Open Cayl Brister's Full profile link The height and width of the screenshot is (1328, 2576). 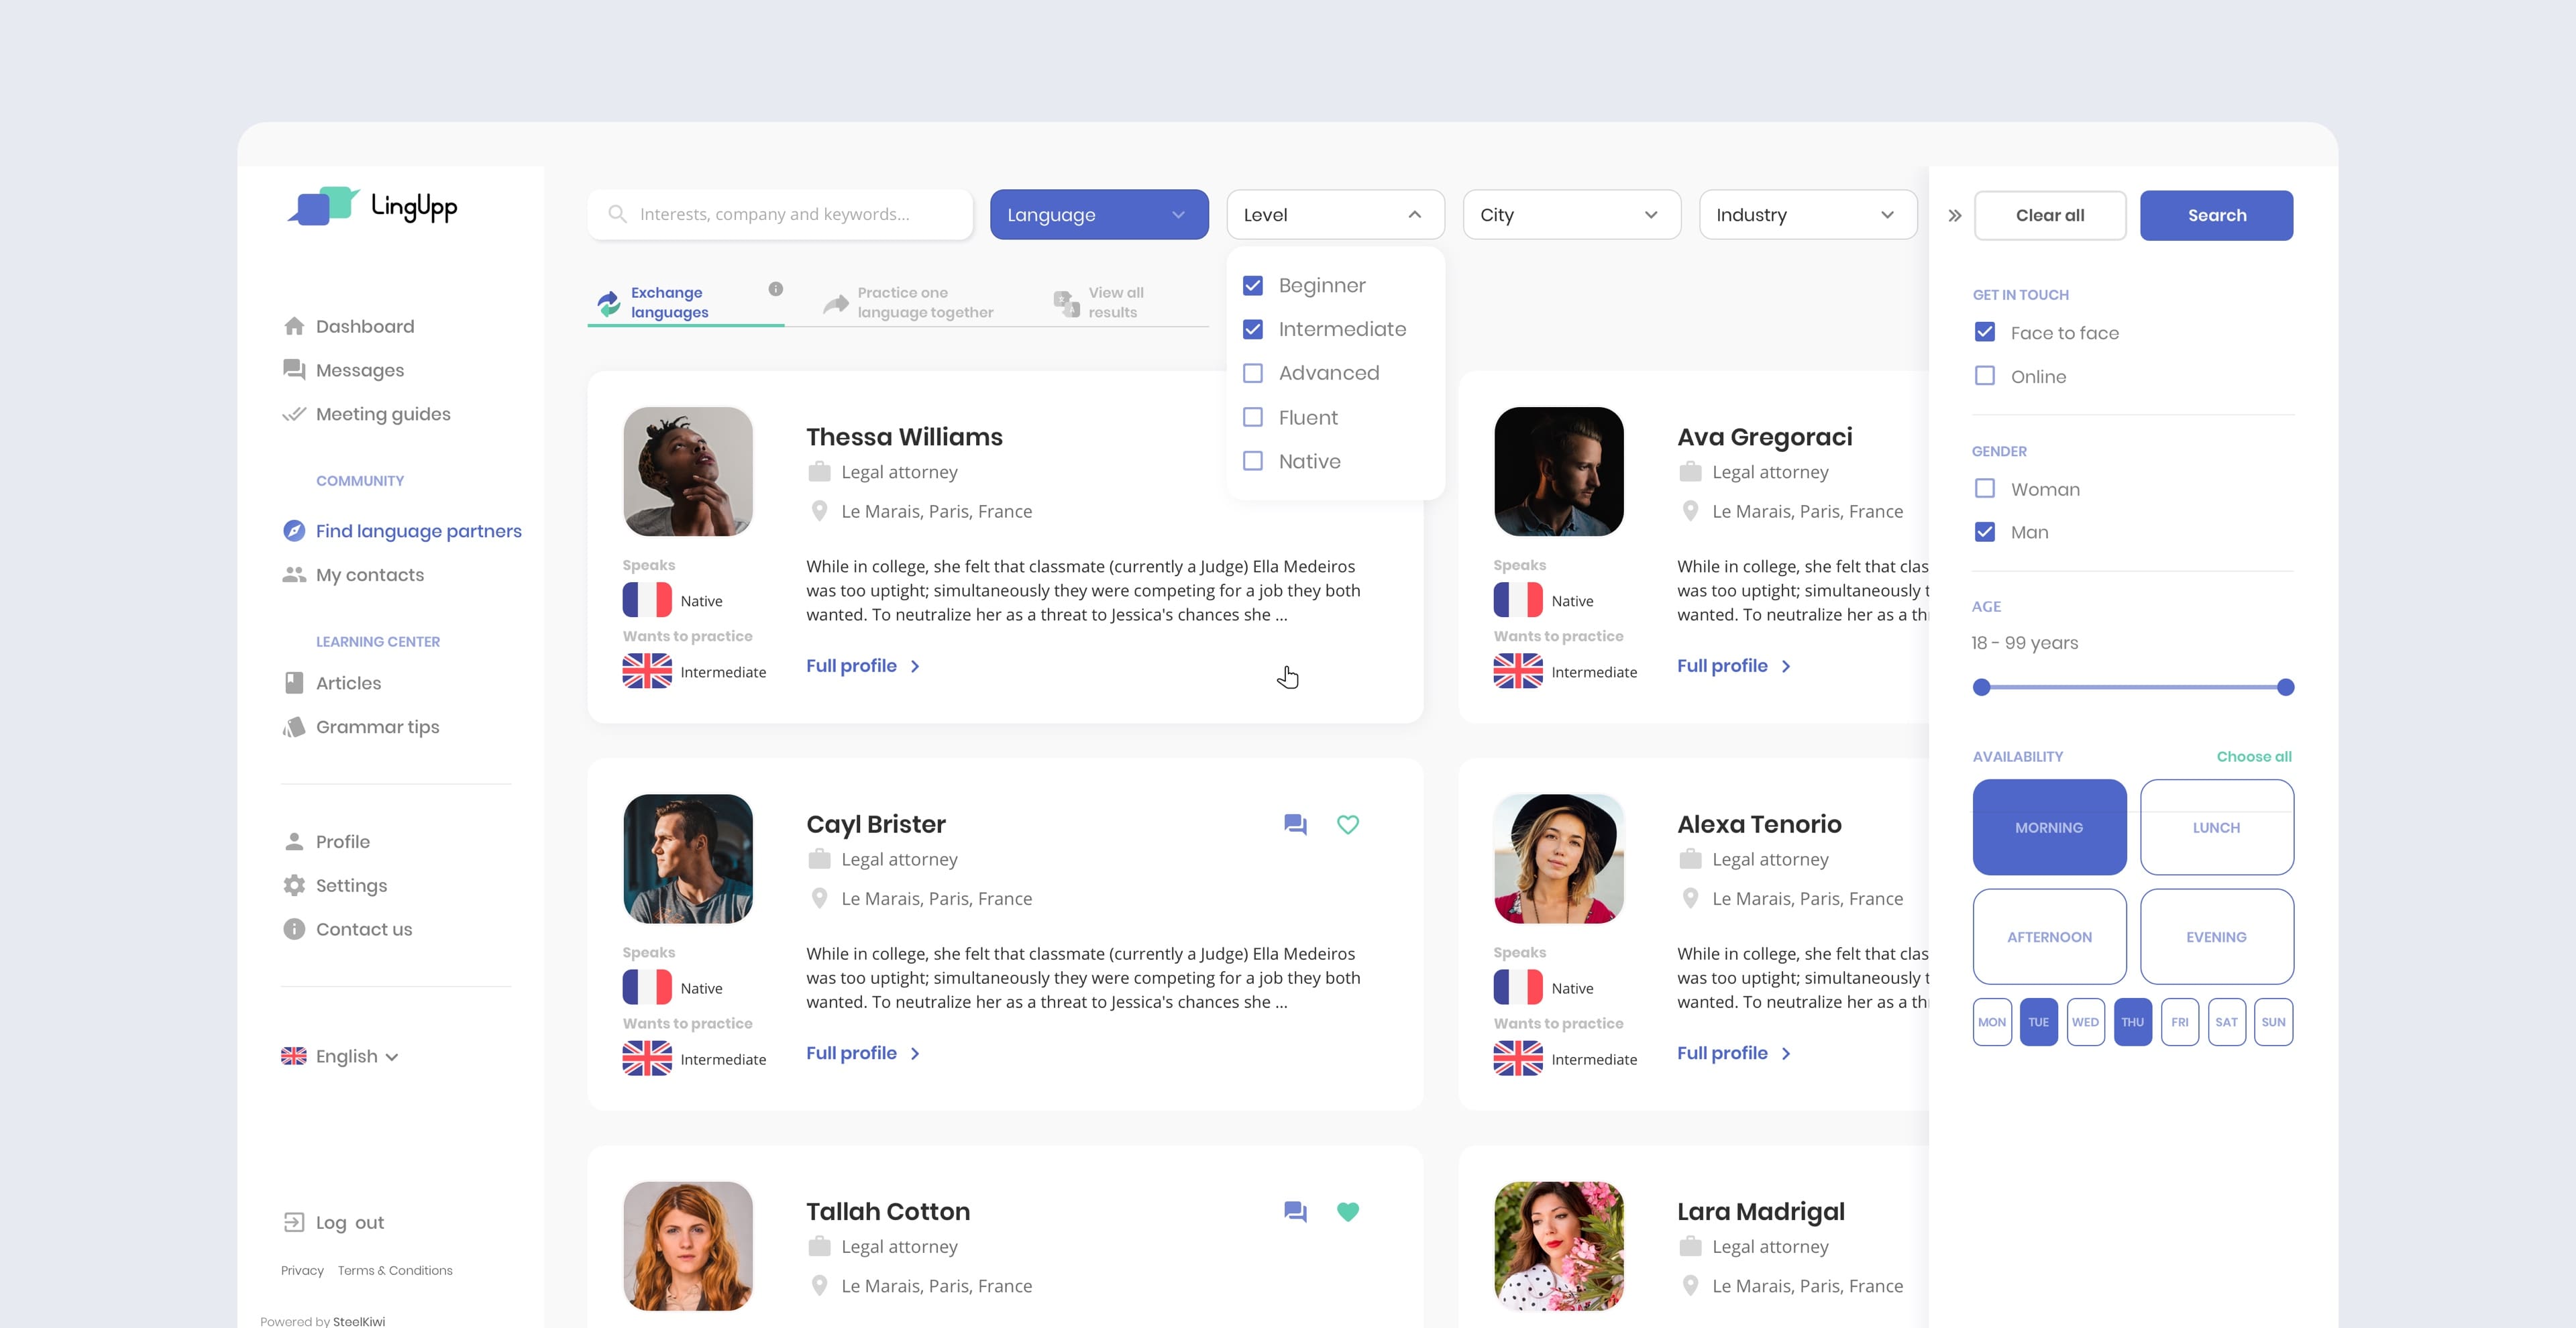point(862,1053)
